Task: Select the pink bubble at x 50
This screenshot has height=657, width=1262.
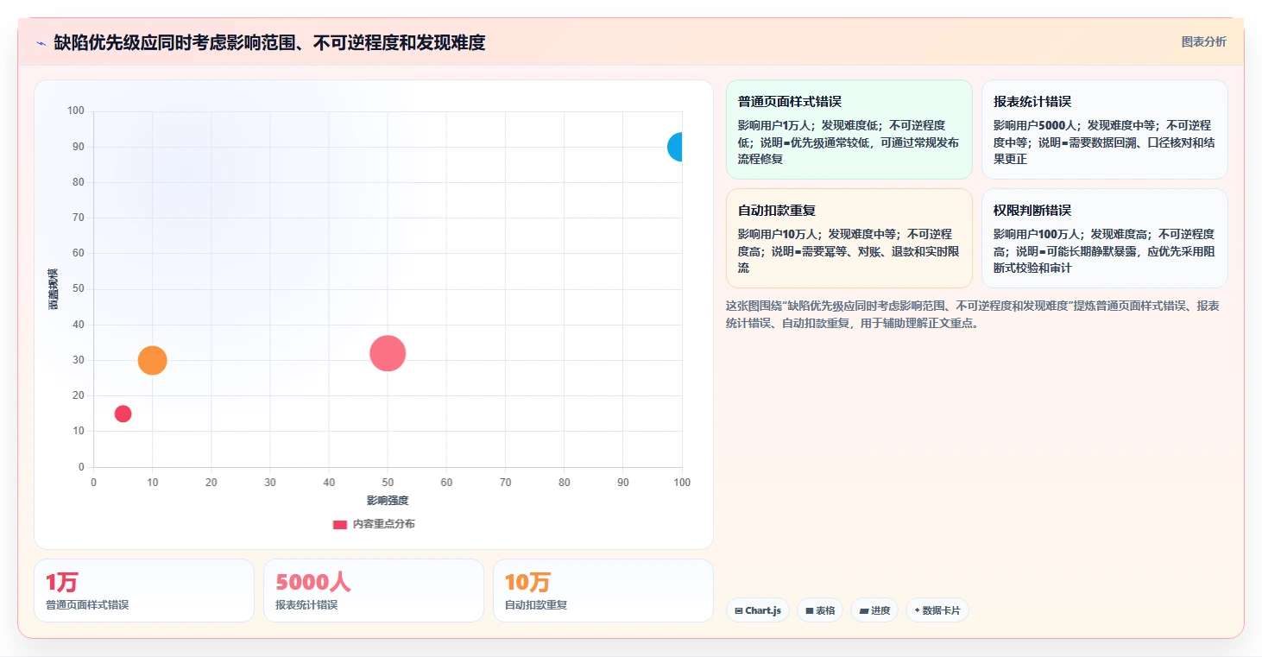Action: click(x=388, y=353)
